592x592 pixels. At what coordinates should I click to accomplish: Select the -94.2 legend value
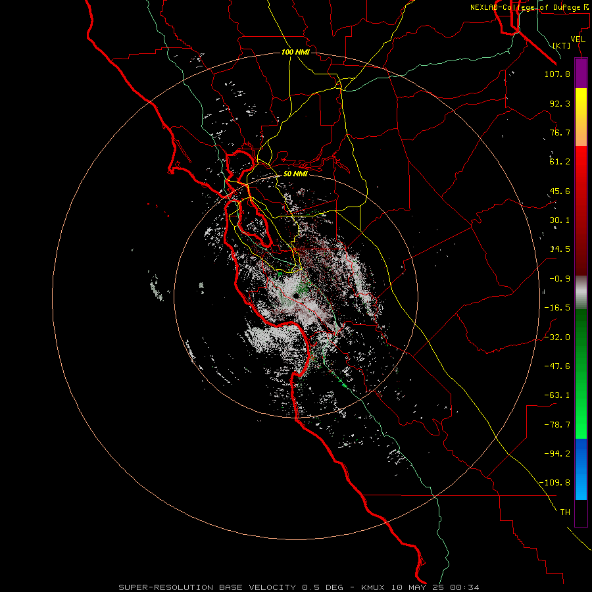click(557, 454)
